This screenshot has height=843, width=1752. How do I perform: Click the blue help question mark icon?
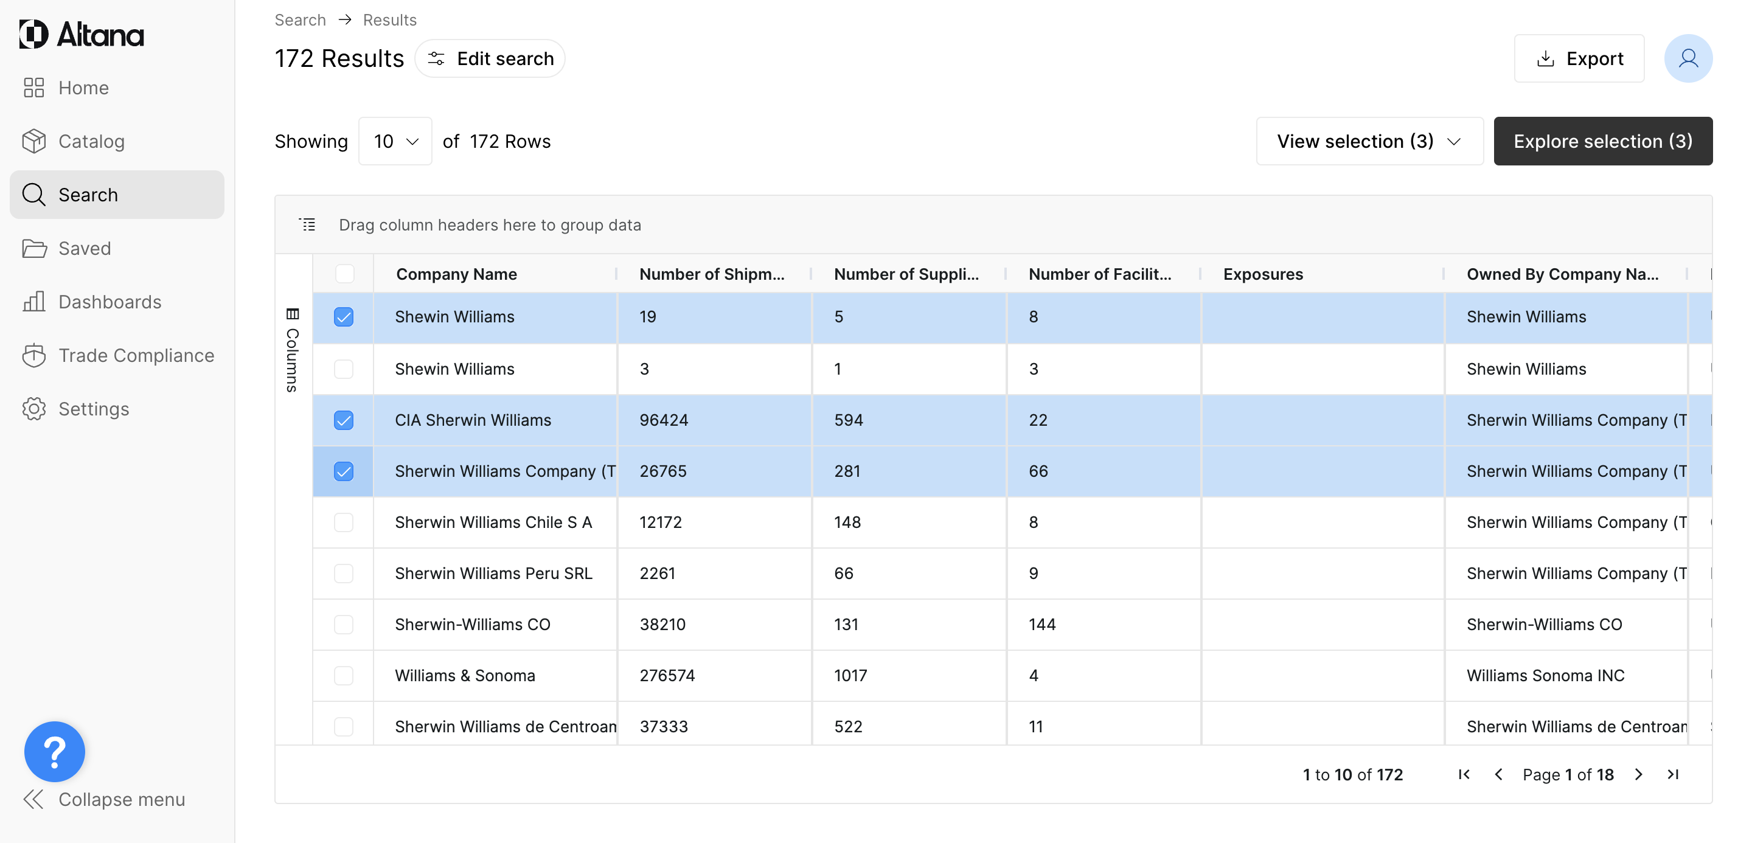click(54, 751)
